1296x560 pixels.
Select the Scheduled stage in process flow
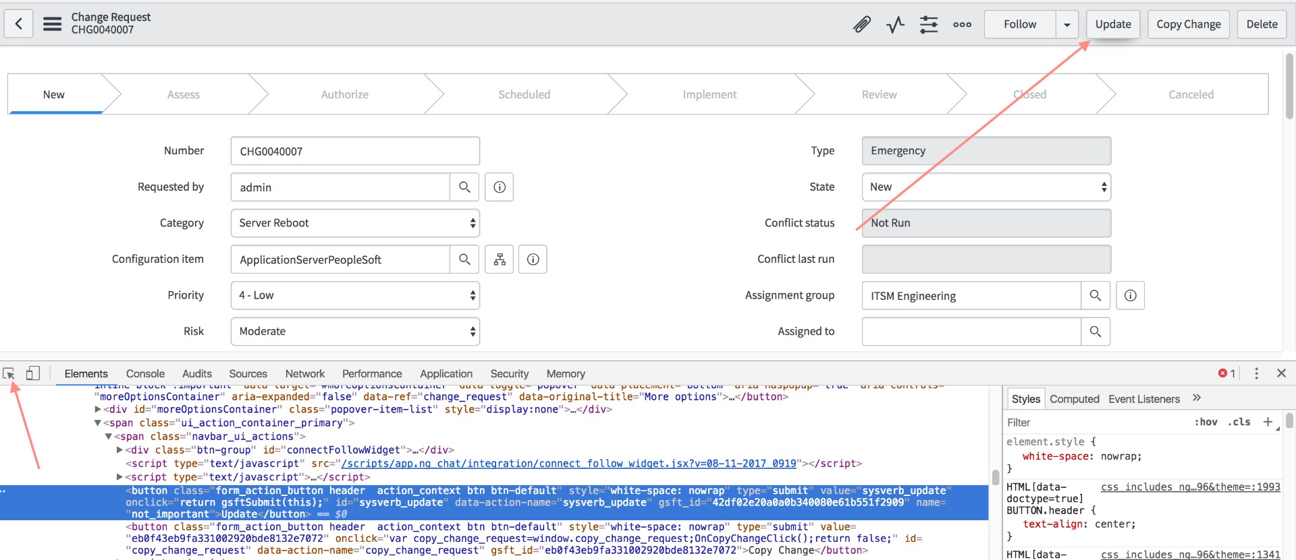pos(524,94)
